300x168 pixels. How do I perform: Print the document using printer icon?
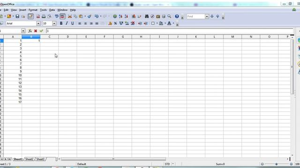[44, 16]
